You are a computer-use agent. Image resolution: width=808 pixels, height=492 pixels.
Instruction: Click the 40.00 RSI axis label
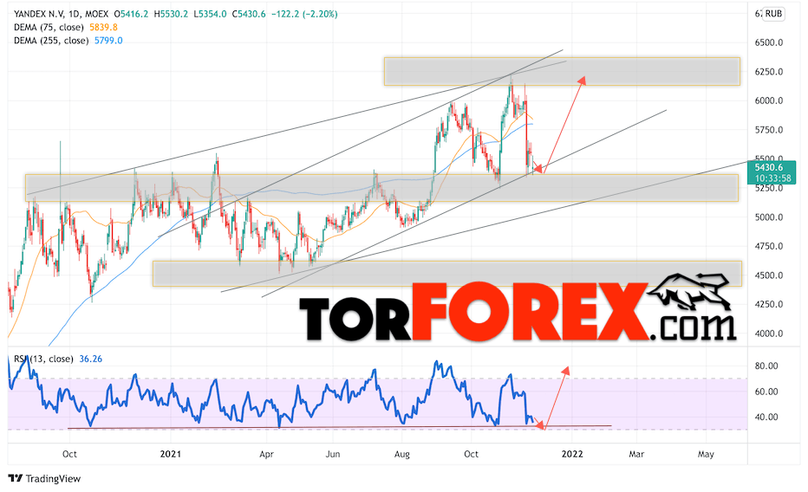pyautogui.click(x=766, y=418)
